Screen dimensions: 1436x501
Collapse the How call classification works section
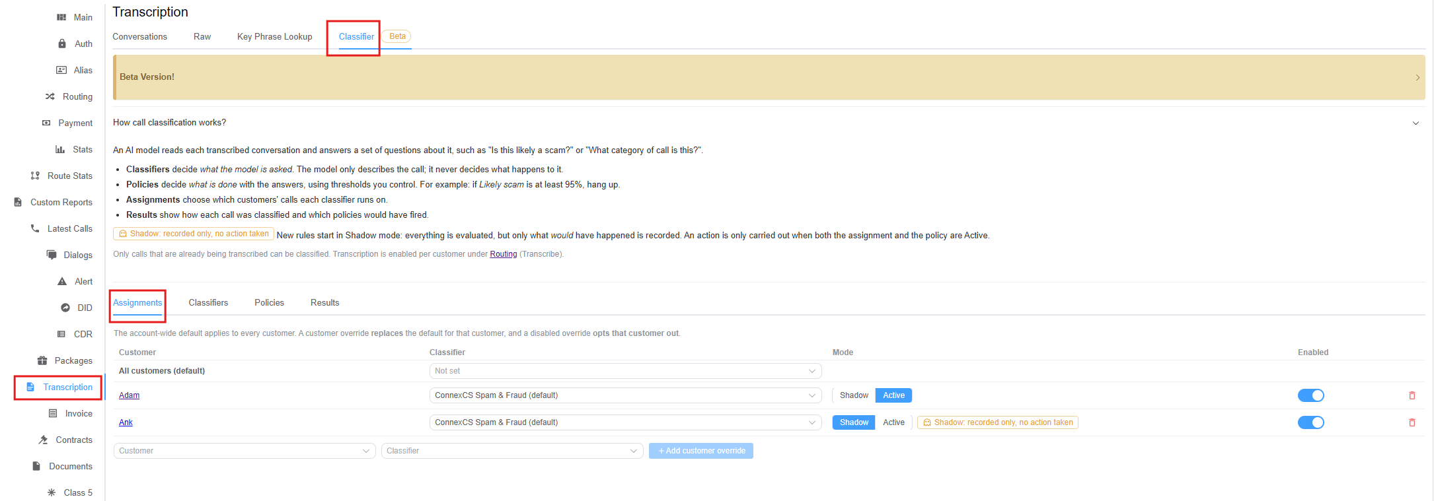click(x=1416, y=123)
